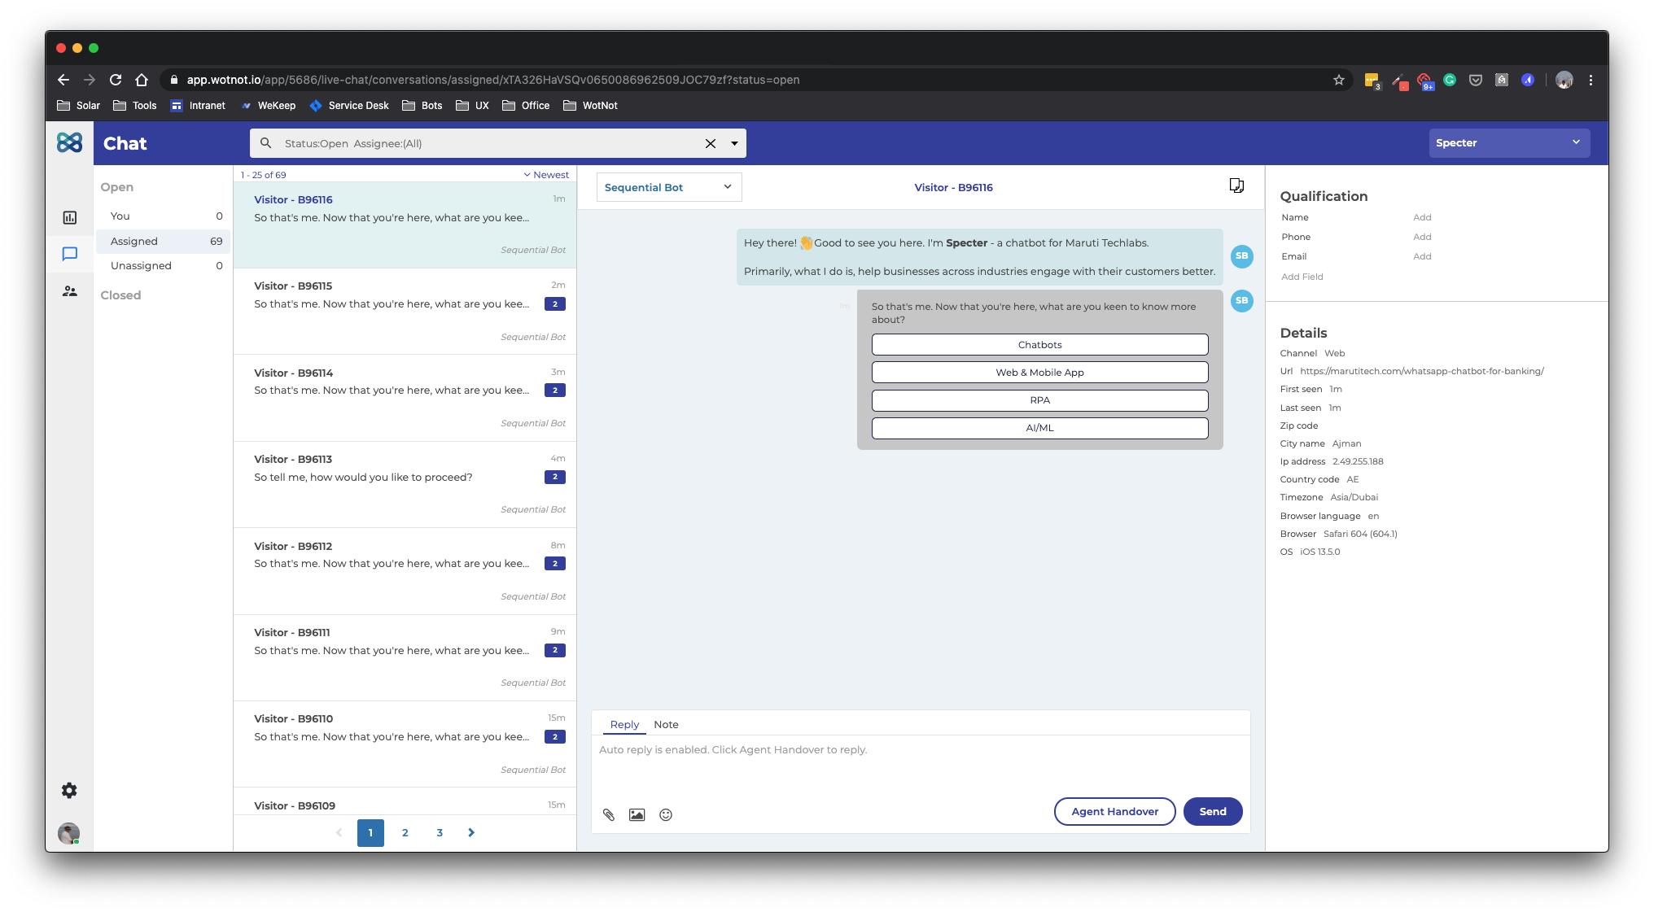
Task: Go to page 2 of conversations
Action: (405, 832)
